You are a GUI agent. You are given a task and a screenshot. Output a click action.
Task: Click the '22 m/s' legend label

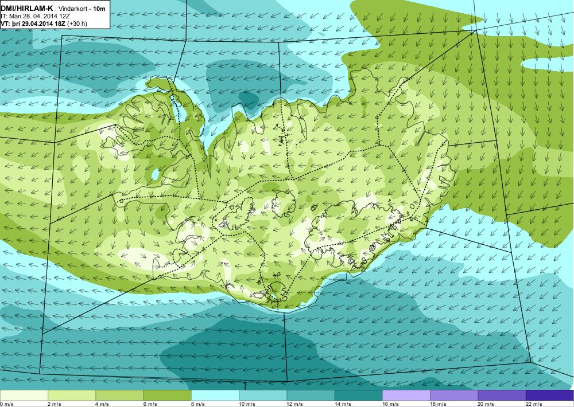[534, 404]
